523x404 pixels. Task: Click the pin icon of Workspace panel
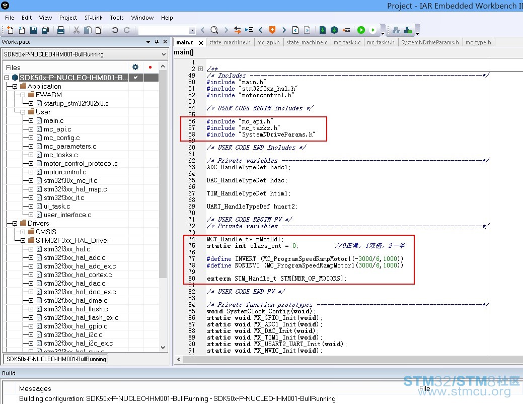coord(157,42)
